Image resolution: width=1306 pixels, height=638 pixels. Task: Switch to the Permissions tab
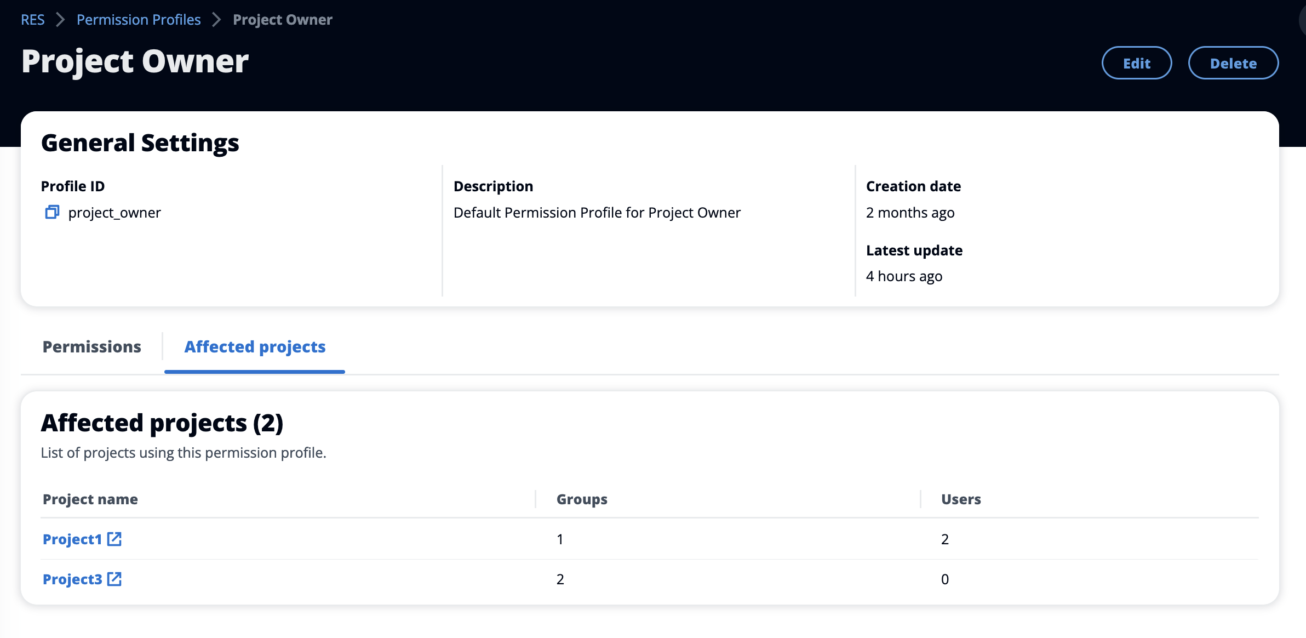[91, 345]
